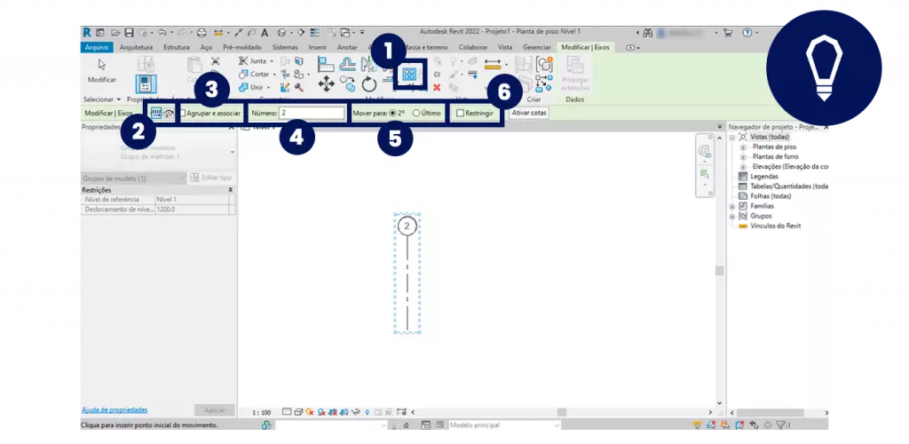Open Help question mark icon
909x444 pixels.
pos(747,33)
